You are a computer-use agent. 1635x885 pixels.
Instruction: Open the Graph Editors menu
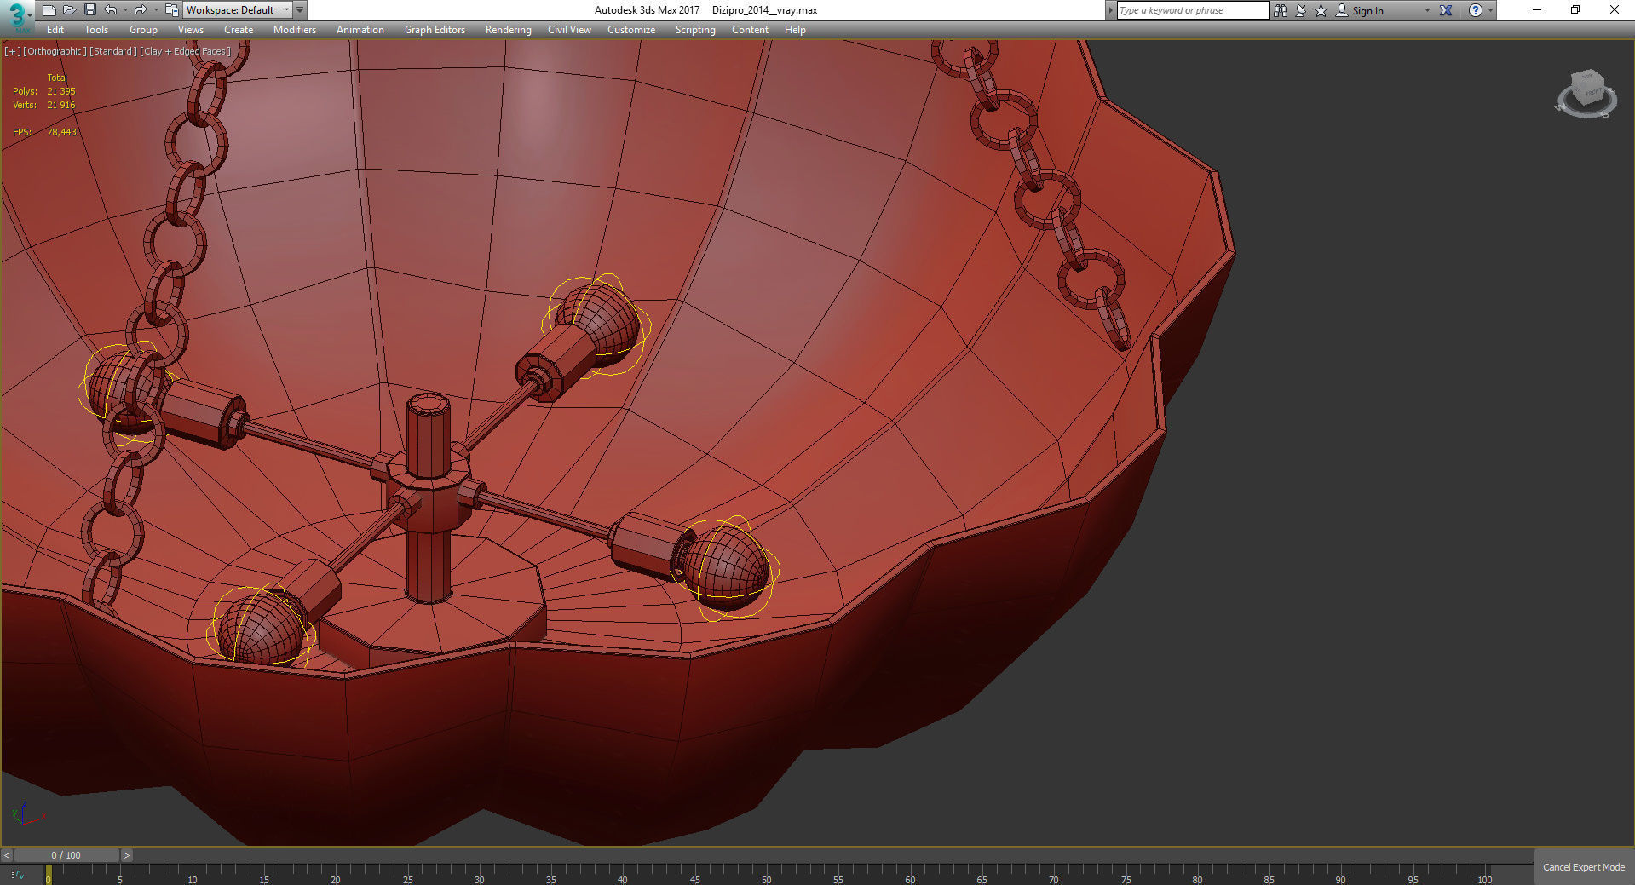point(435,30)
